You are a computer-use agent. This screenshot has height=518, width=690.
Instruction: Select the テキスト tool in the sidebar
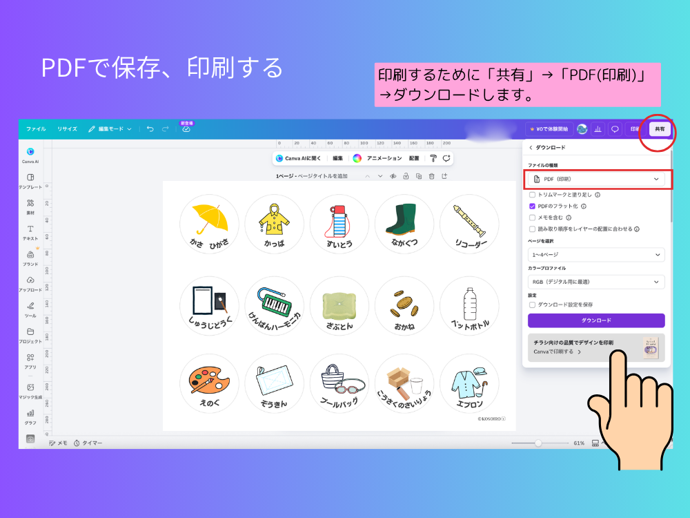[30, 233]
